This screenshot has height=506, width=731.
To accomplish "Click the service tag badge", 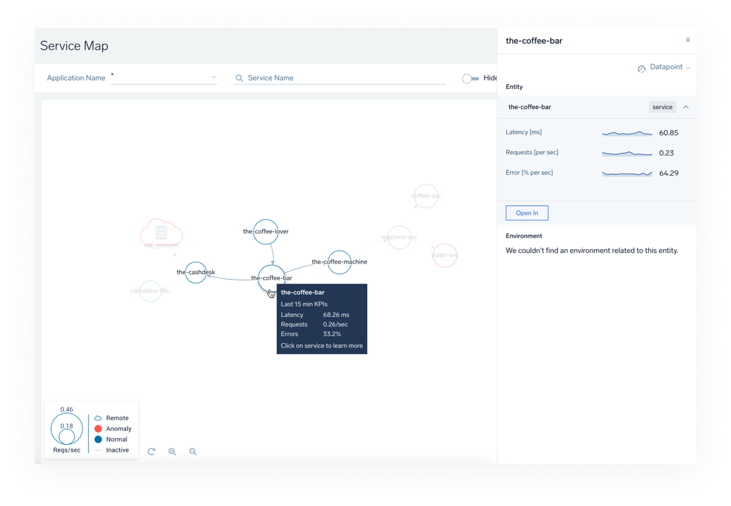I will pos(662,107).
